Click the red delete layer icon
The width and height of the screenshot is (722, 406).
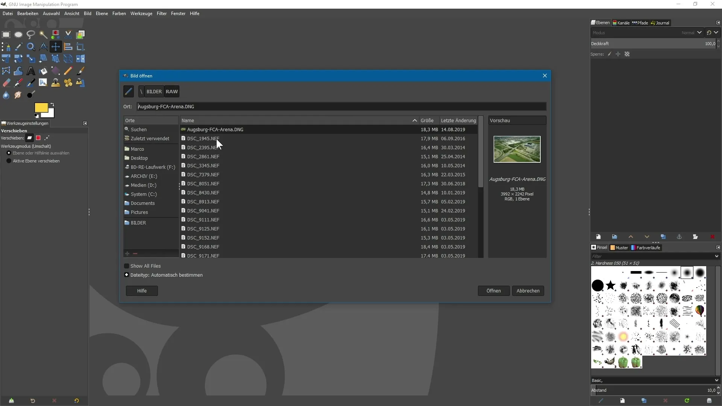[712, 237]
